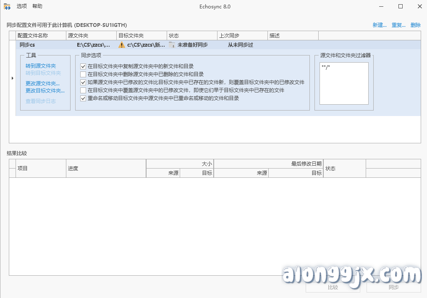Uncheck overwriting newer modified files option
The height and width of the screenshot is (298, 427).
[83, 82]
